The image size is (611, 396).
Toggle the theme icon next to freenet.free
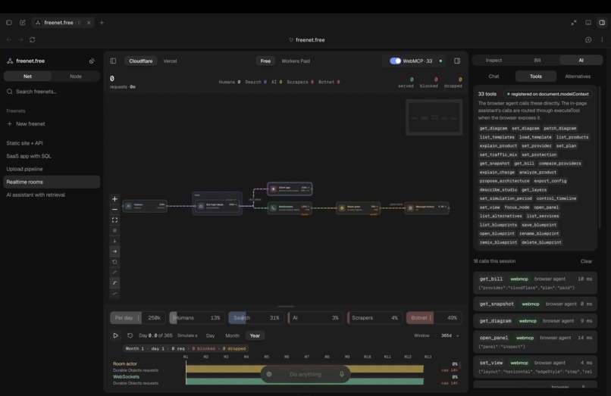[x=92, y=61]
